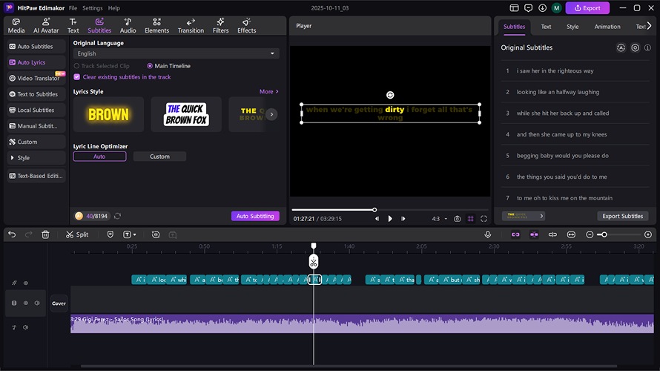This screenshot has height=371, width=660.
Task: Select the BROWN glowing yellow lyrics style thumbnail
Action: 108,114
